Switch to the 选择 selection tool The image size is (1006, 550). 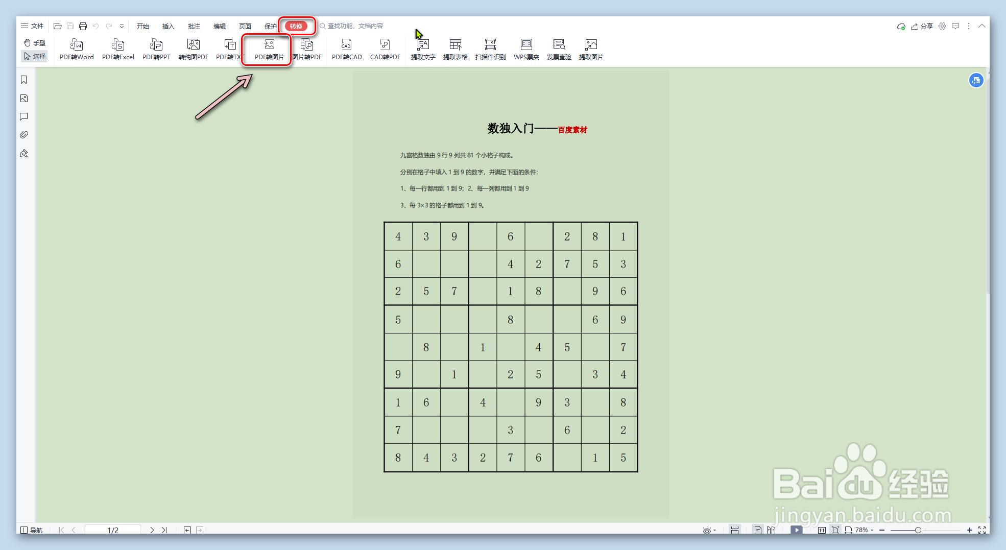[x=34, y=56]
